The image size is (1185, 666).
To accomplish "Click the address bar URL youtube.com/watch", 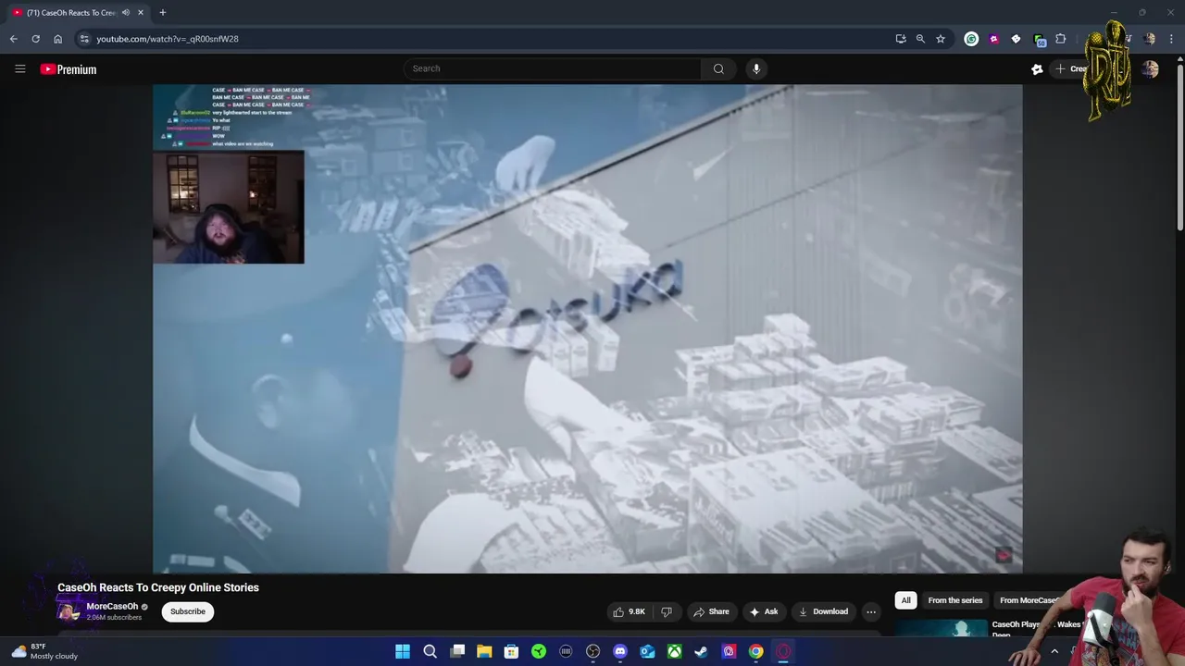I will [x=168, y=39].
